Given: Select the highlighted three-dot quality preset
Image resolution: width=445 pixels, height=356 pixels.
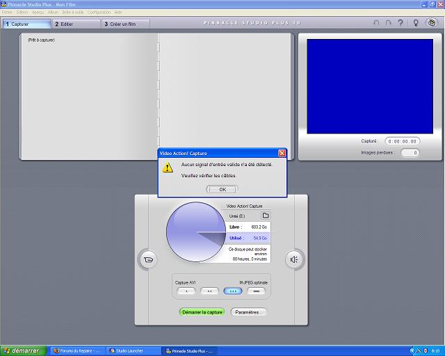Looking at the screenshot, I should (233, 291).
